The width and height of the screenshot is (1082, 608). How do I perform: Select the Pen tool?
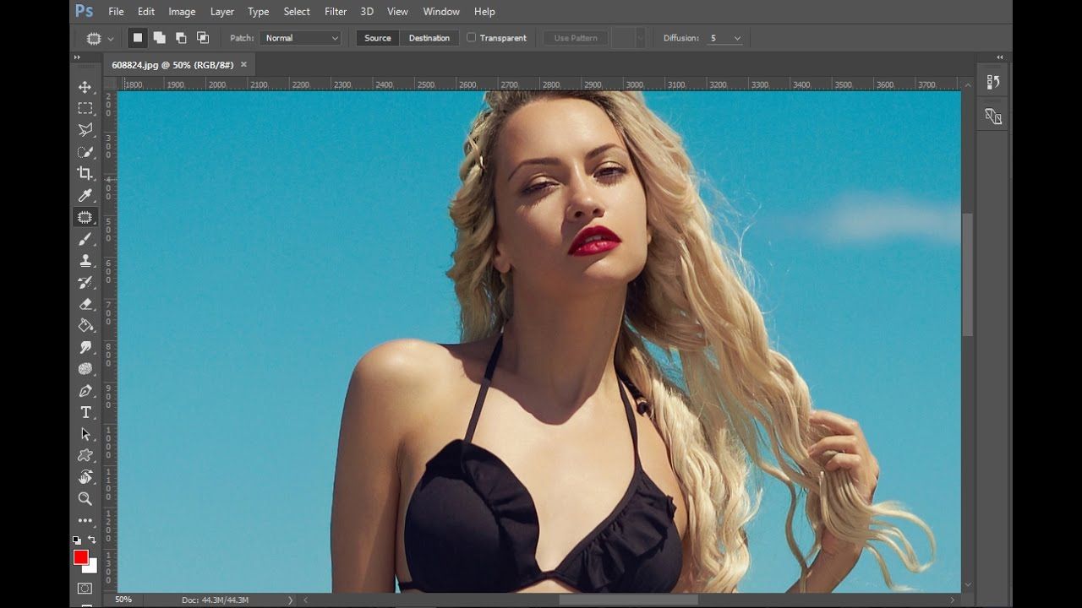tap(85, 391)
